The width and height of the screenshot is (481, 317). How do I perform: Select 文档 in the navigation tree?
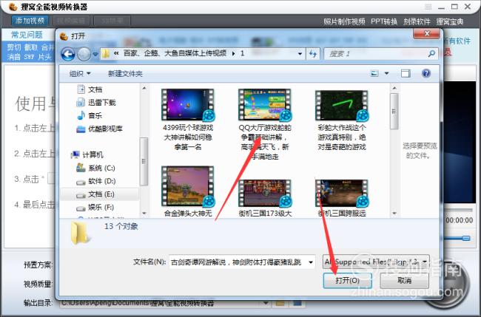pos(90,89)
